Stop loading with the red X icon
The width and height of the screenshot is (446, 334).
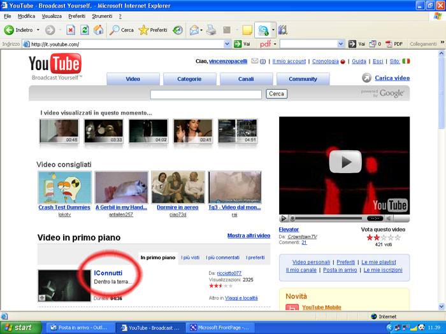[71, 30]
